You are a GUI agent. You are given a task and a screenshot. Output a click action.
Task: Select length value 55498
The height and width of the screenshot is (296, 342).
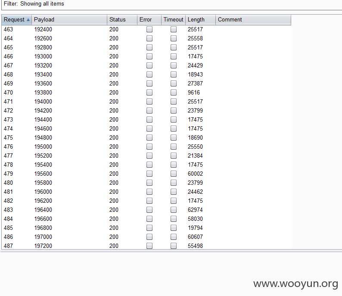[195, 246]
